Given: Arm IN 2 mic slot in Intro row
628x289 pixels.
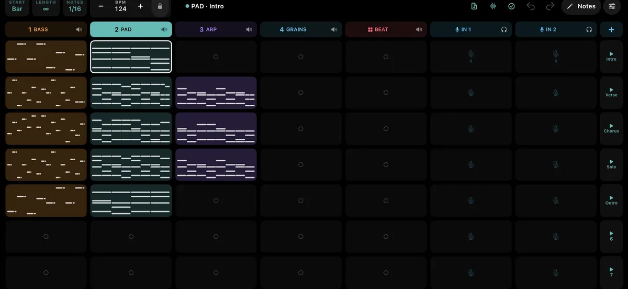Looking at the screenshot, I should [556, 57].
